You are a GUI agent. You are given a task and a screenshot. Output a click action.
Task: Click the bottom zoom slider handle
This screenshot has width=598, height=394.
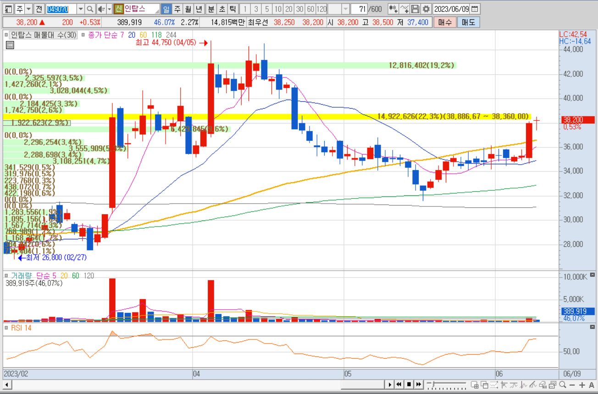tap(433, 383)
